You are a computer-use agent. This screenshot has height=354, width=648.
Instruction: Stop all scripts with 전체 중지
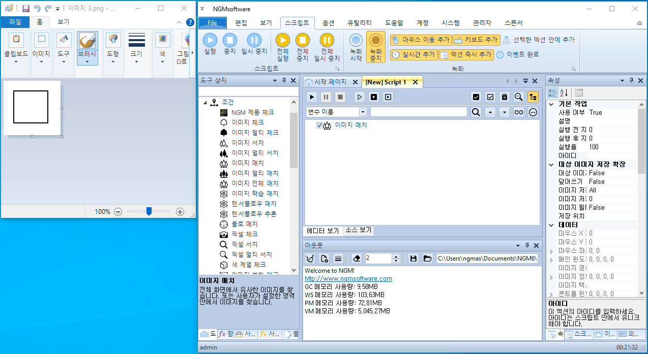click(x=303, y=47)
